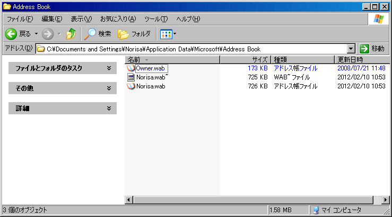Expand ファイルとフォルダのタスク panel
Screen dimensions: 392x217
[x=63, y=68]
